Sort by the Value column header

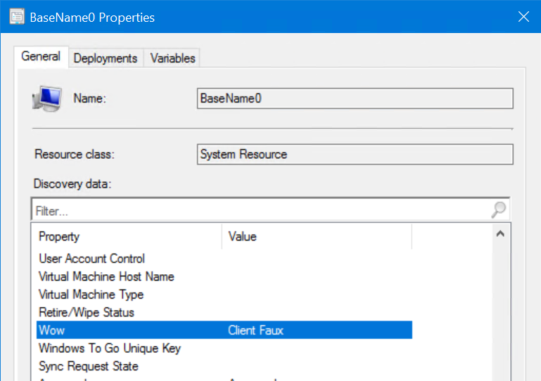point(317,237)
